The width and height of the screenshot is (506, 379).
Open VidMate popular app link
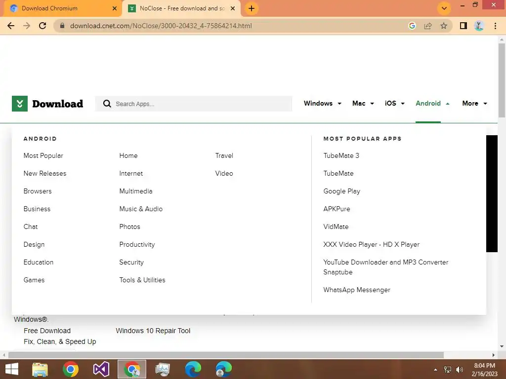[x=336, y=227]
